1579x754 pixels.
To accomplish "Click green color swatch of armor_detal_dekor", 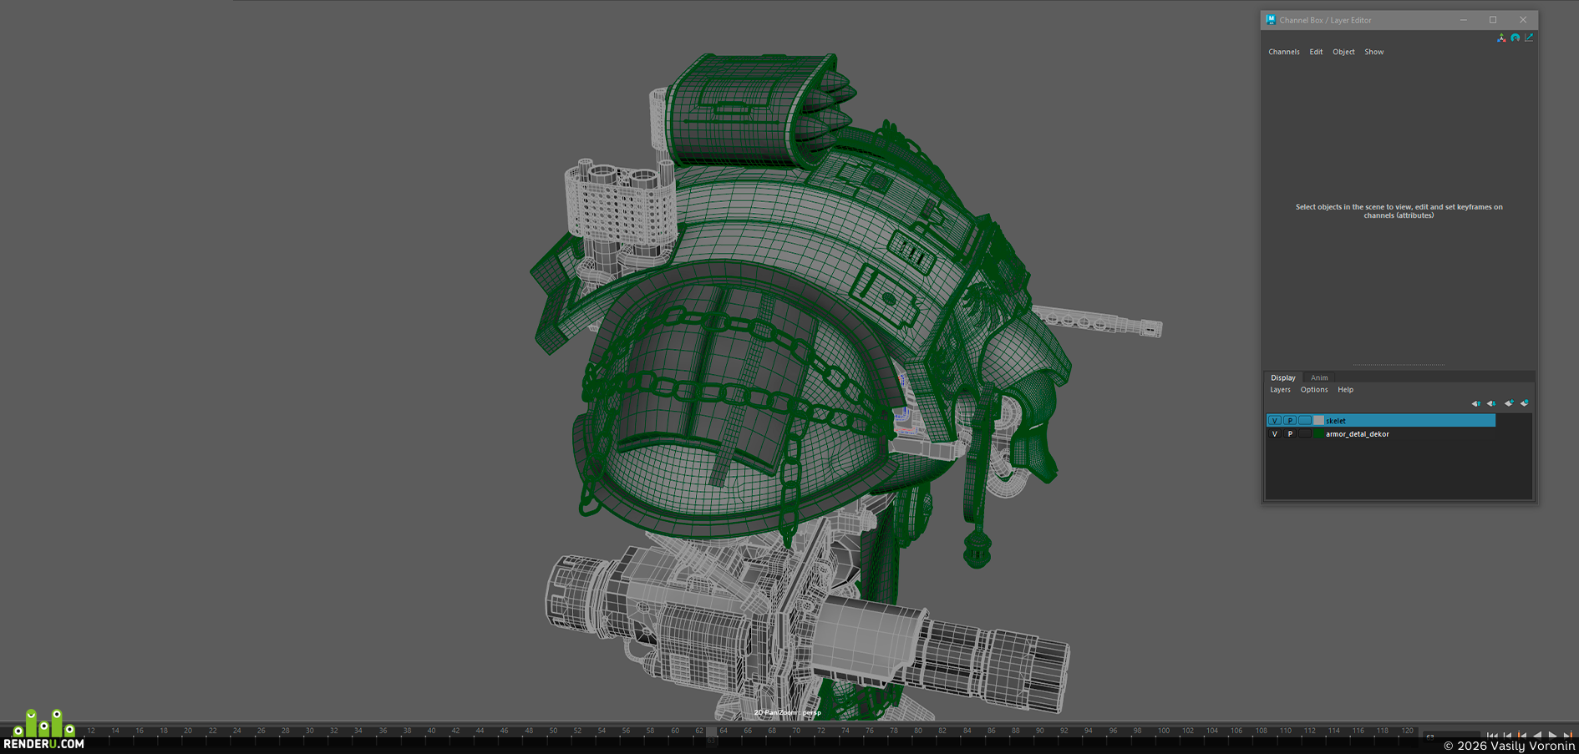I will point(1318,434).
